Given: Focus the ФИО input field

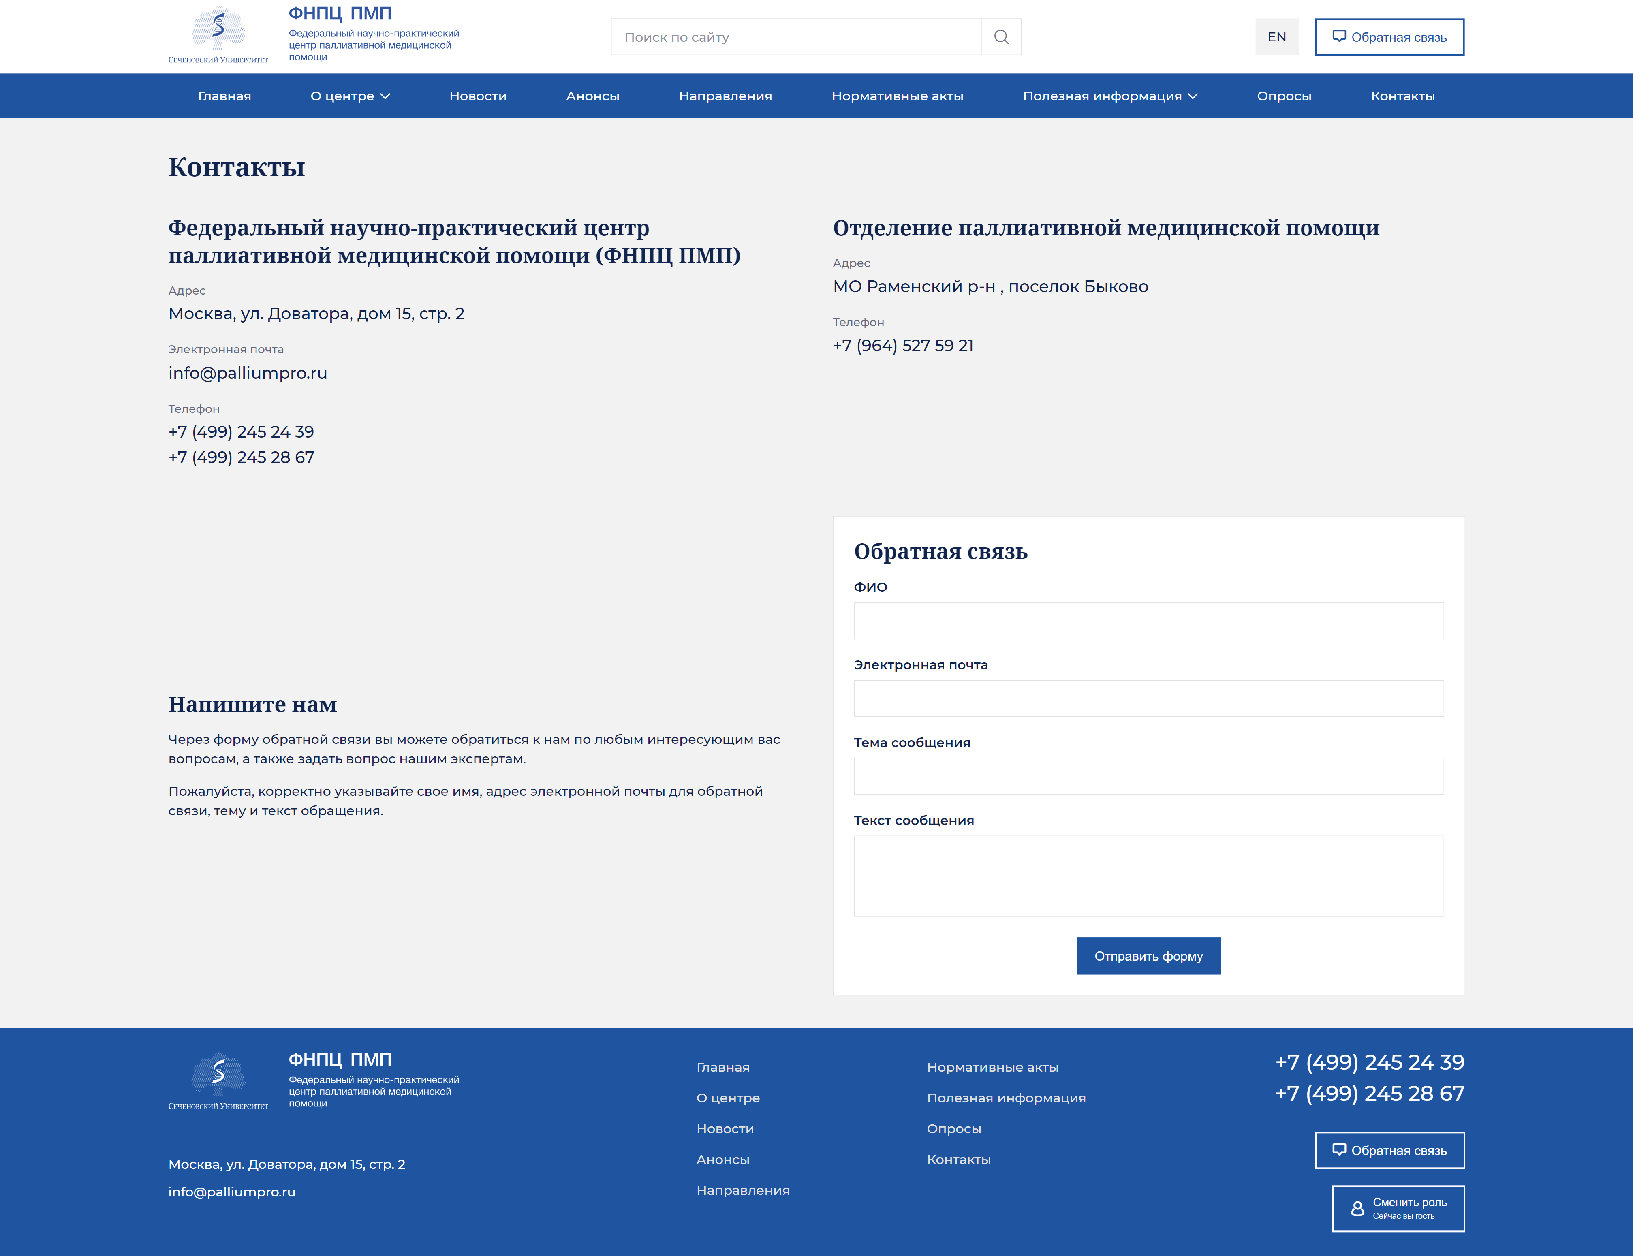Looking at the screenshot, I should pyautogui.click(x=1148, y=621).
